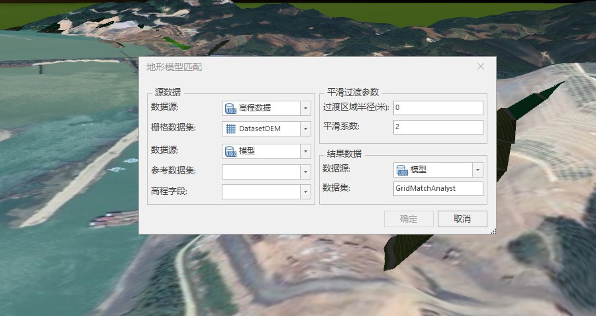Close the 地形模型匹配 dialog
The height and width of the screenshot is (316, 596).
click(481, 66)
